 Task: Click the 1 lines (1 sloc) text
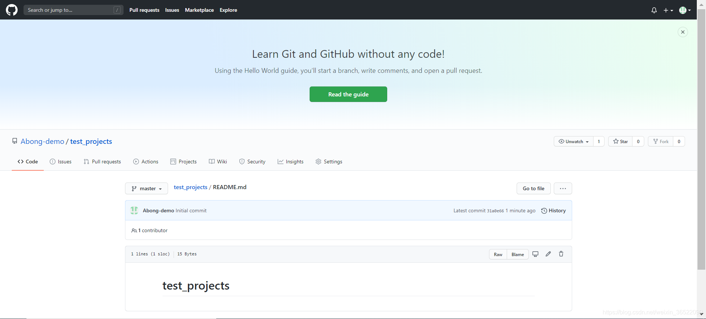pos(150,254)
